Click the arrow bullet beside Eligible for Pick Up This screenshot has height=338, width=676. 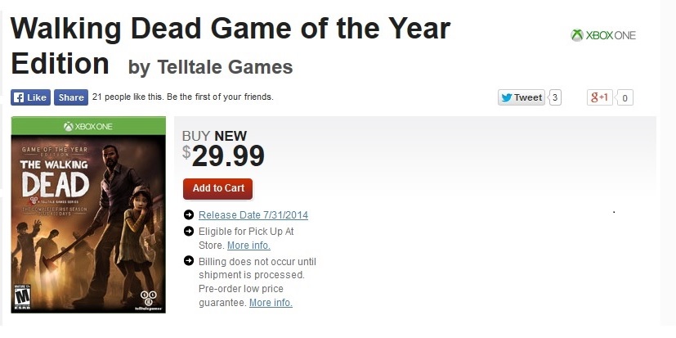click(x=190, y=232)
